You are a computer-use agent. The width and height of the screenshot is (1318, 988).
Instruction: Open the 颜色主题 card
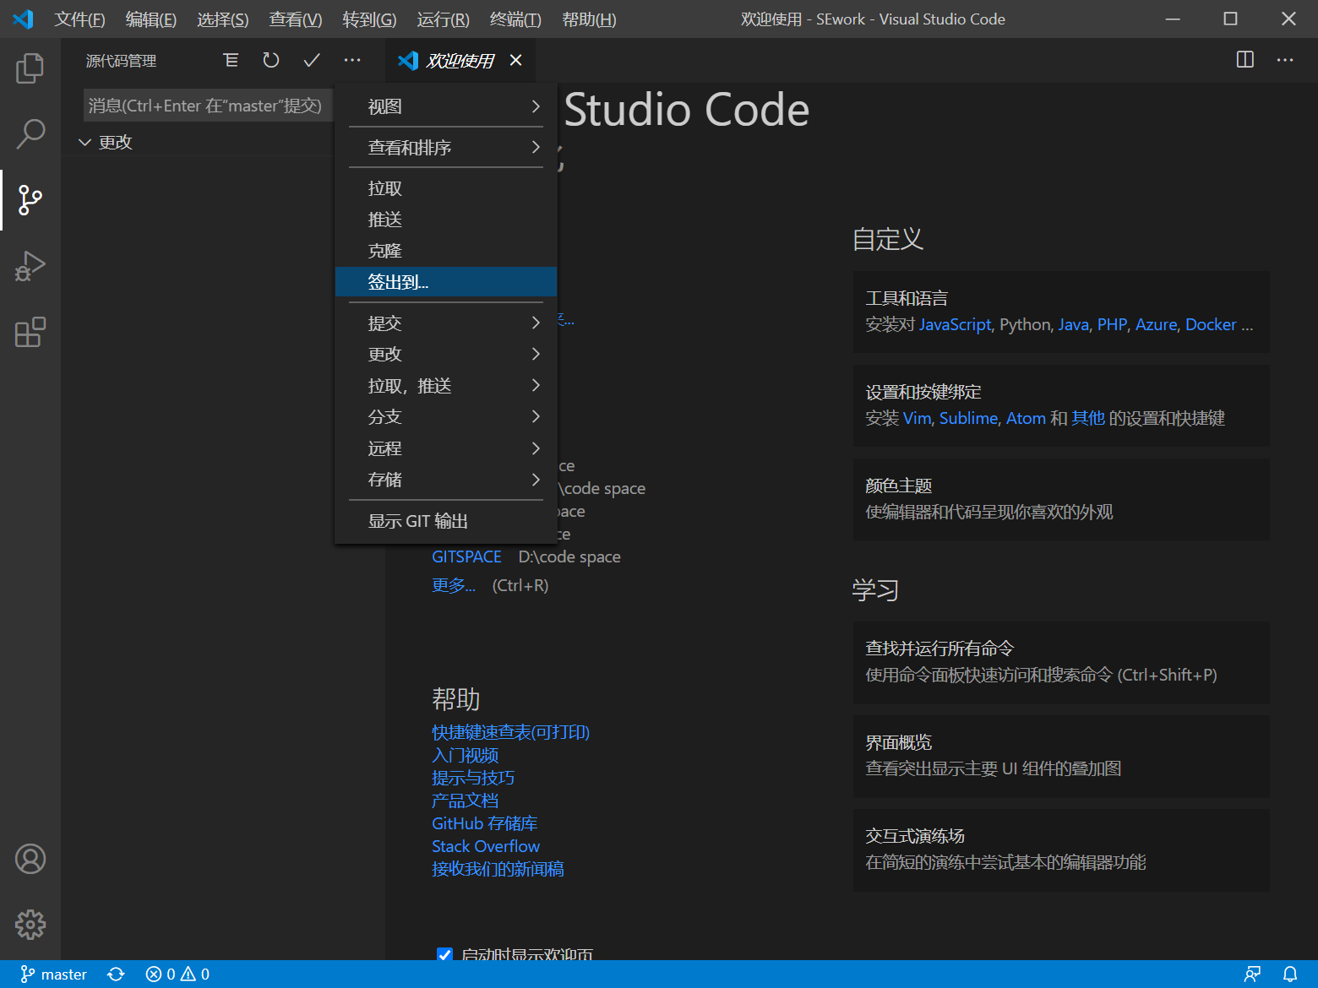(x=1061, y=499)
